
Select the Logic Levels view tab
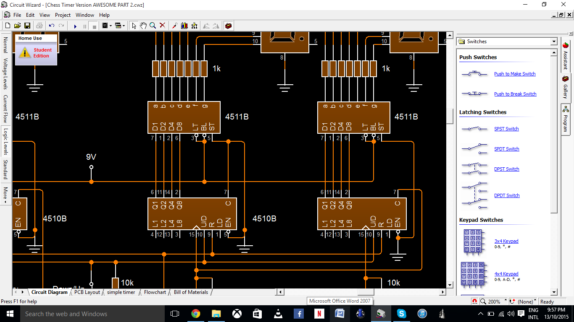tap(5, 141)
